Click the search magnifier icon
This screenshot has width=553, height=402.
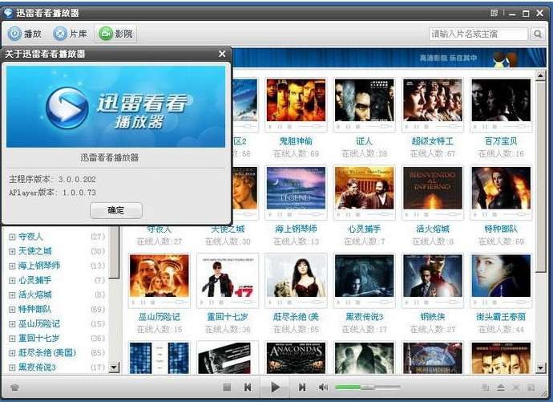[x=539, y=34]
